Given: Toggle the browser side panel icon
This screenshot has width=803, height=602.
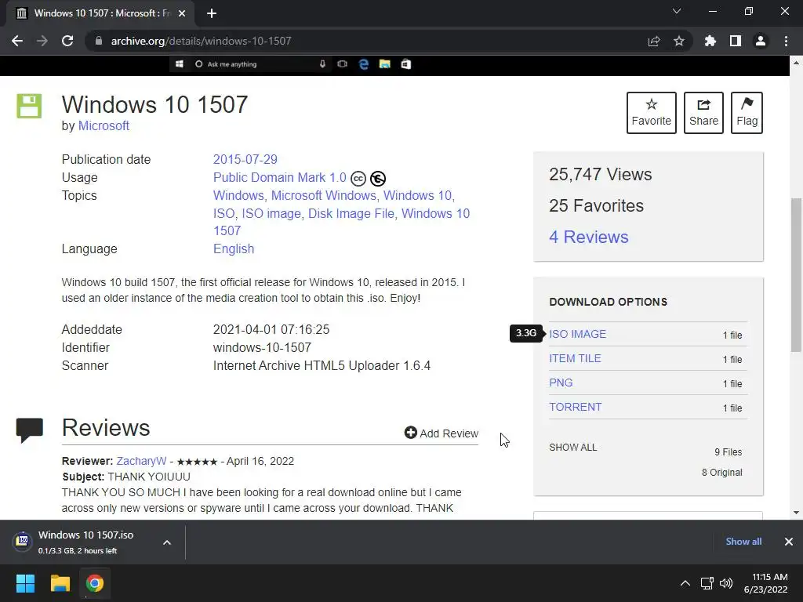Looking at the screenshot, I should (736, 41).
